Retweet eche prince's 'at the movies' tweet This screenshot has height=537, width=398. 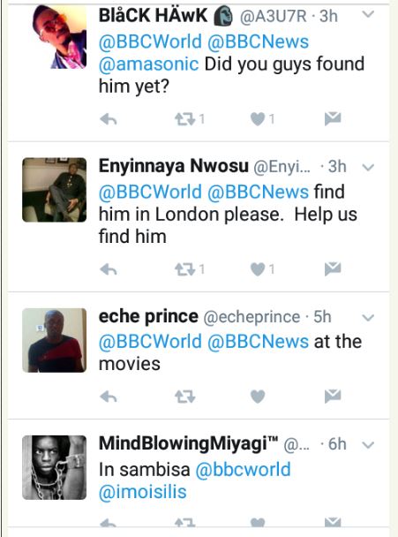pos(185,397)
